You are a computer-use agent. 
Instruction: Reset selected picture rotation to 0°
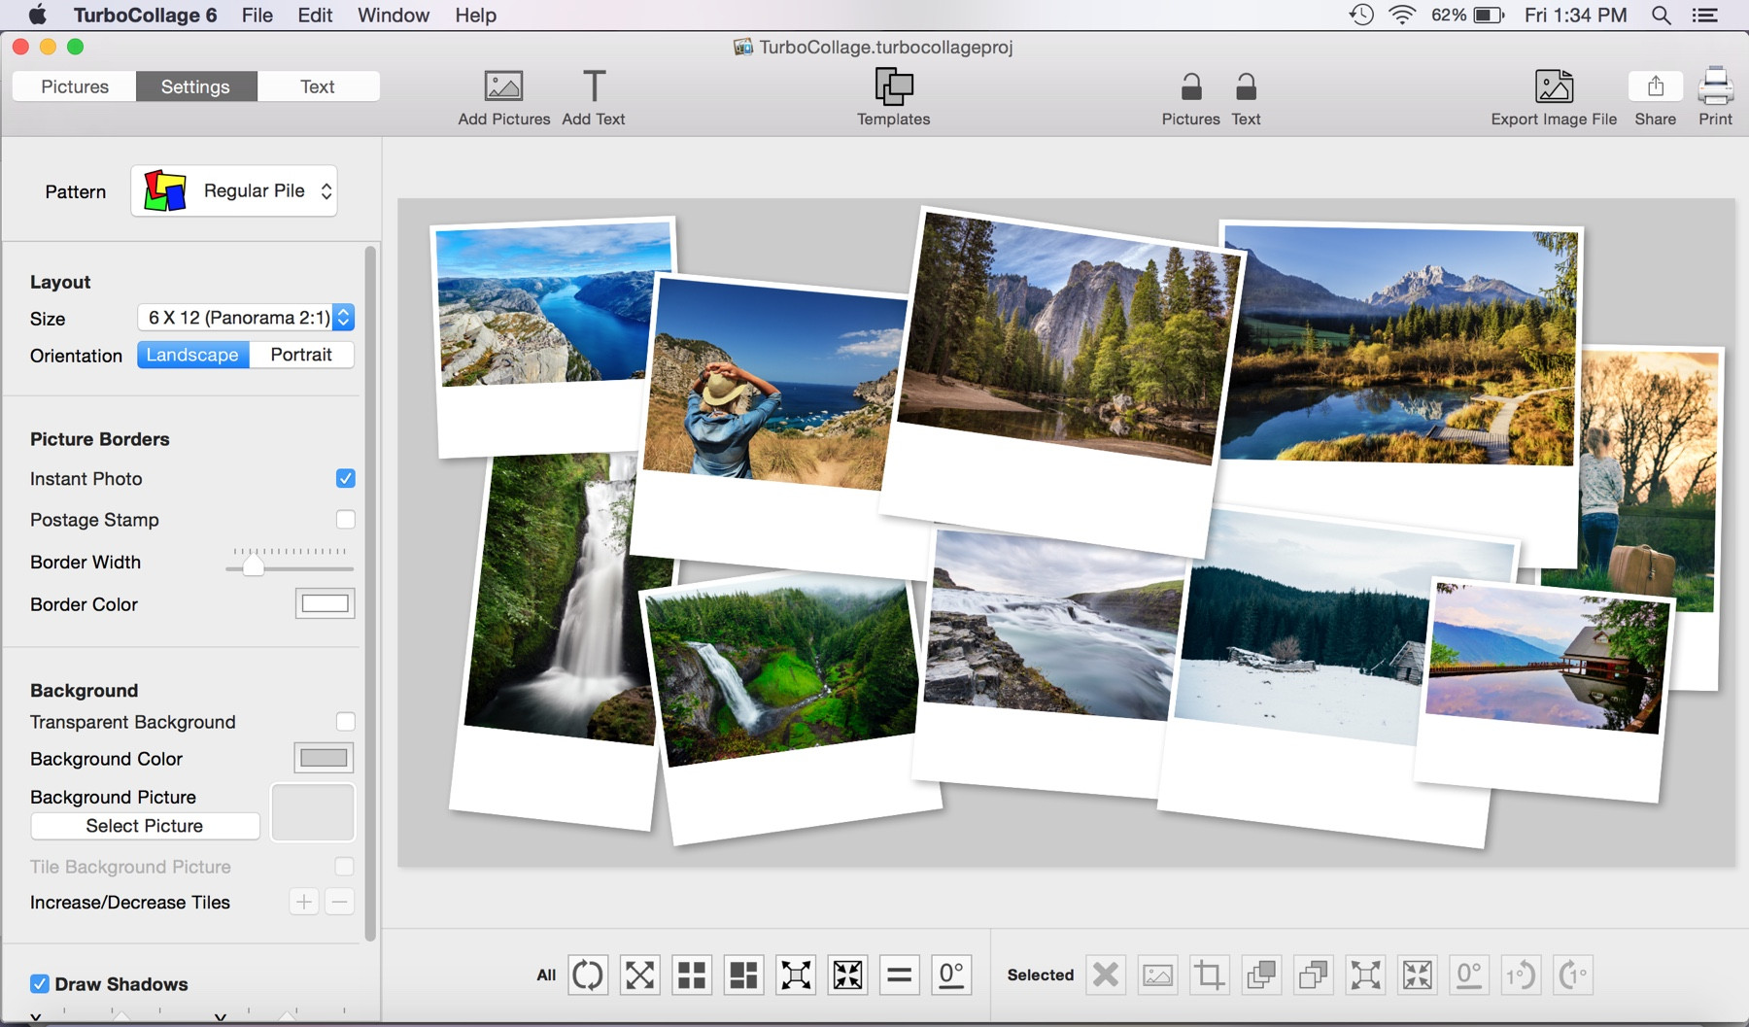click(x=1469, y=975)
